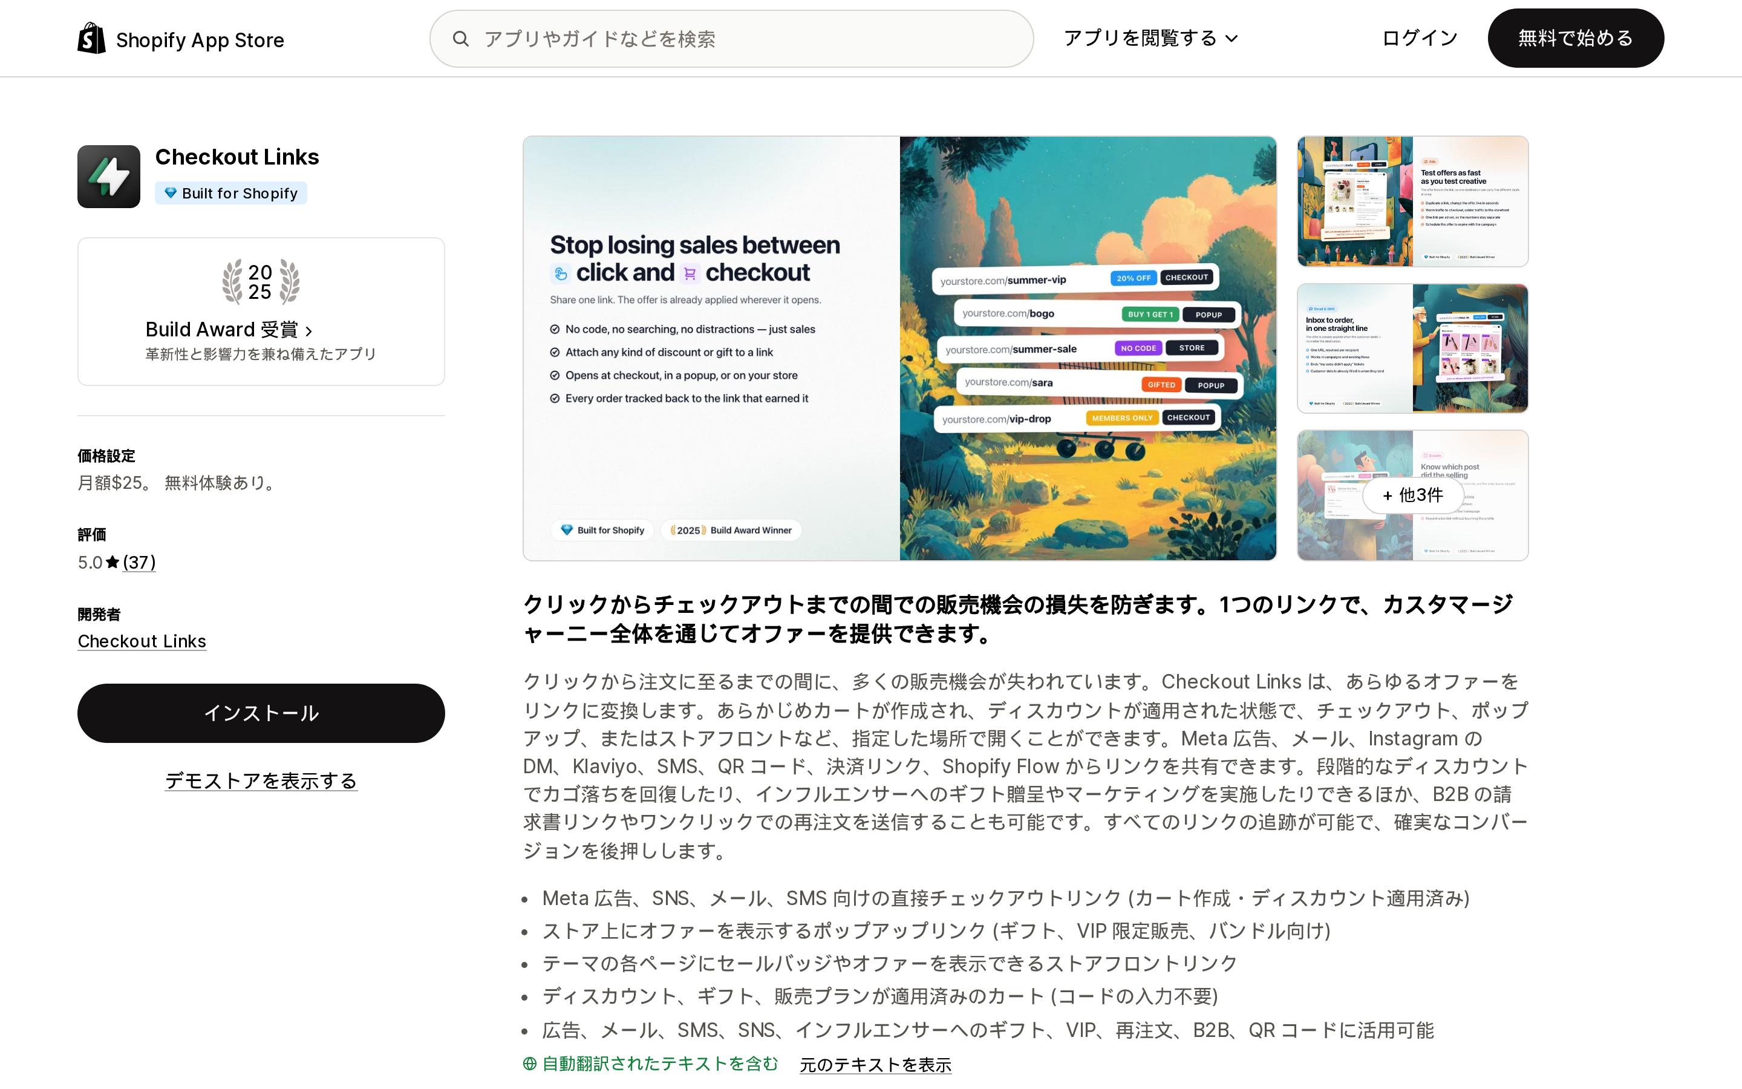The image size is (1742, 1089).
Task: Click the 無料で始める button
Action: [x=1576, y=38]
